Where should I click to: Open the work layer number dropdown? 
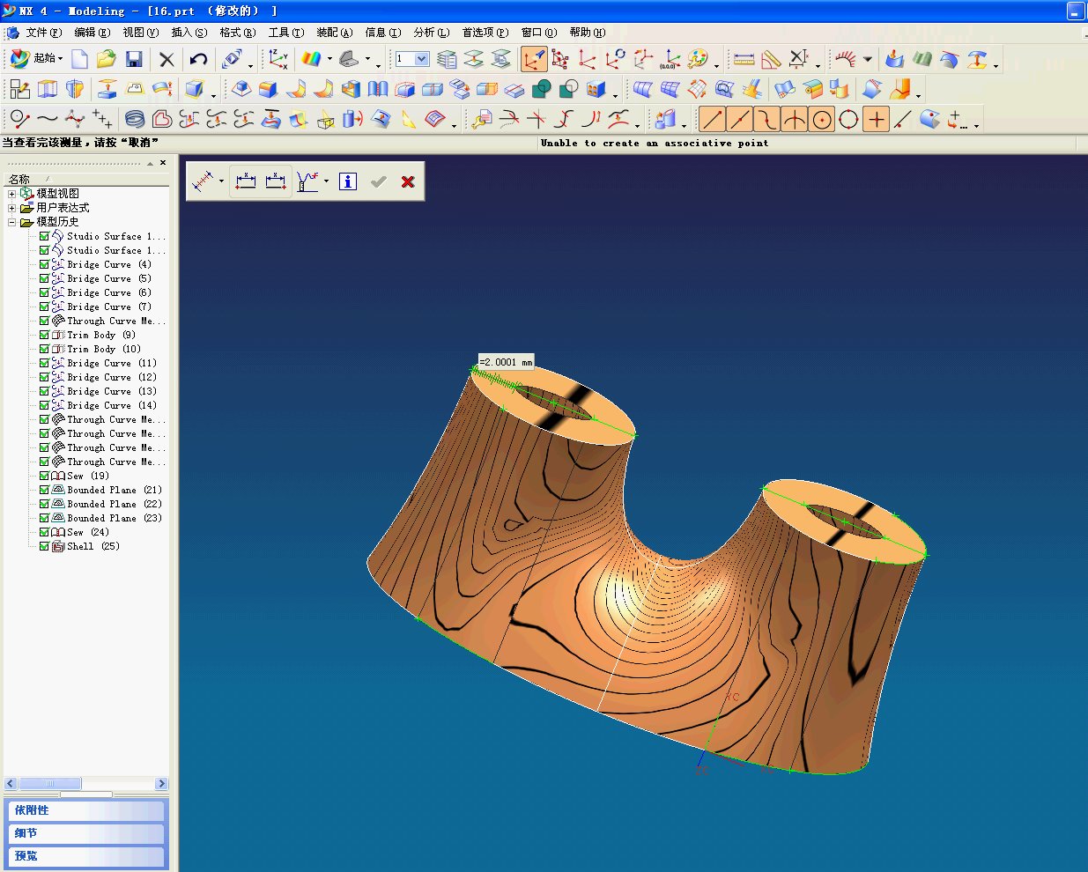[422, 59]
